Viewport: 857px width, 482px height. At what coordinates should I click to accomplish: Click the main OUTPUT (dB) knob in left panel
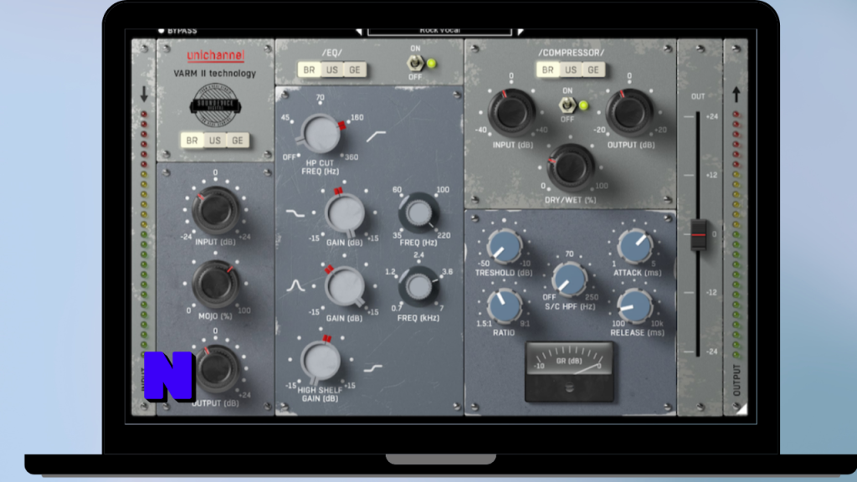[x=215, y=369]
